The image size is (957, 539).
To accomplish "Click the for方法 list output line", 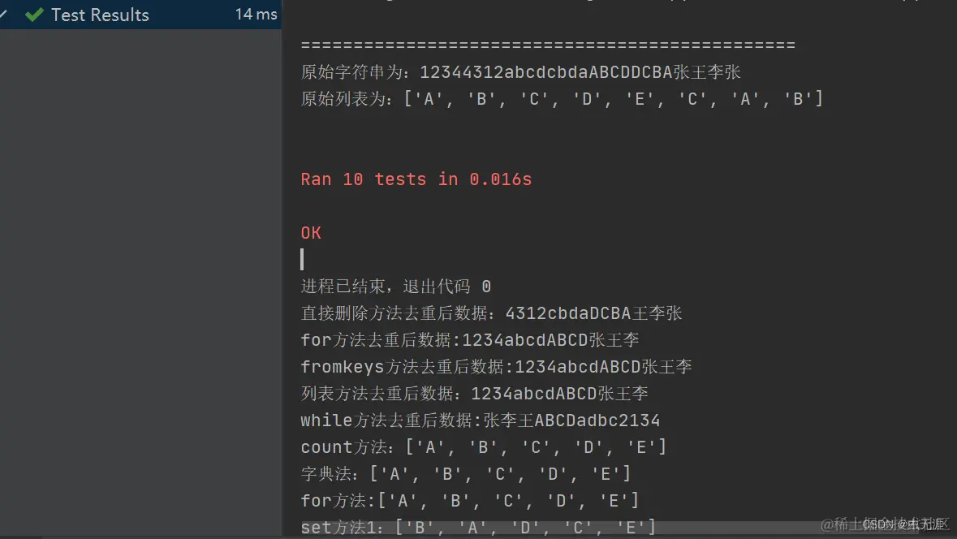I will coord(470,501).
